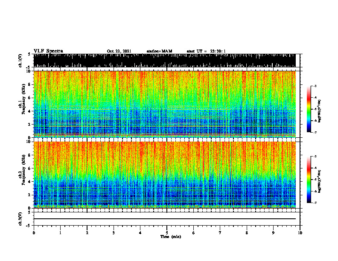Screen dimensions: 338x261
Task: Click the "8" kHz tick of ch.2 frequency axis
Action: click(30, 155)
